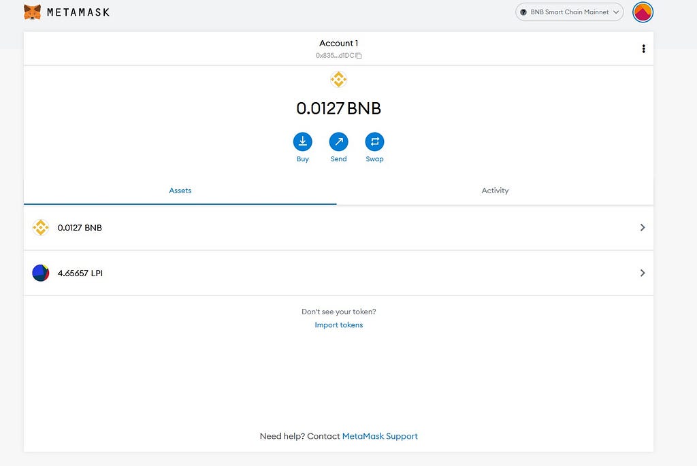Viewport: 697px width, 466px height.
Task: Open the three-dot account options menu
Action: (x=643, y=48)
